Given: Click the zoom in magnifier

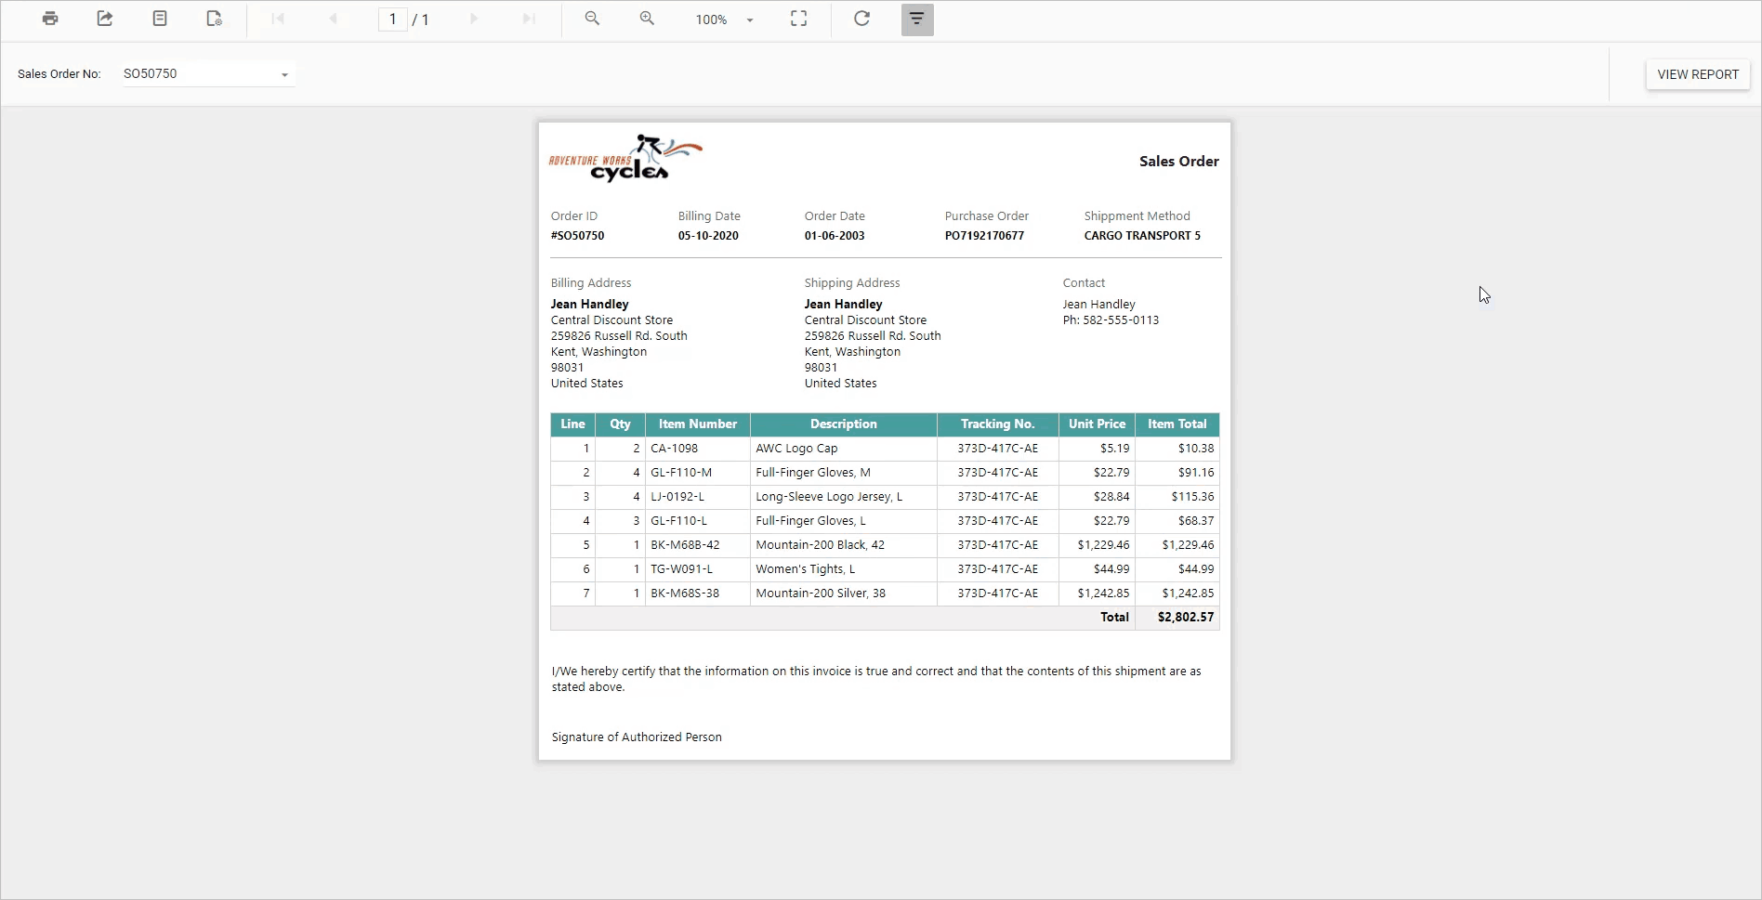Looking at the screenshot, I should (647, 19).
